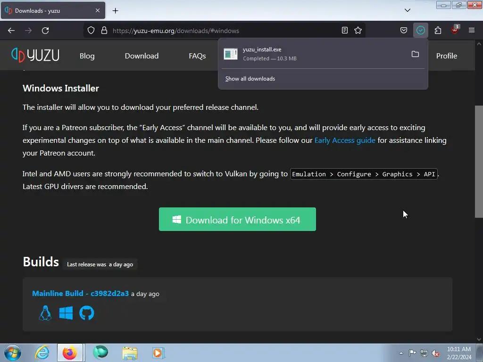Open the Profile nav item

[447, 56]
